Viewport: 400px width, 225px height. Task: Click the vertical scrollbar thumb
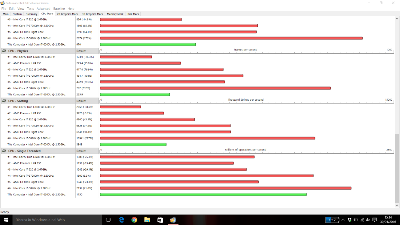(397, 168)
